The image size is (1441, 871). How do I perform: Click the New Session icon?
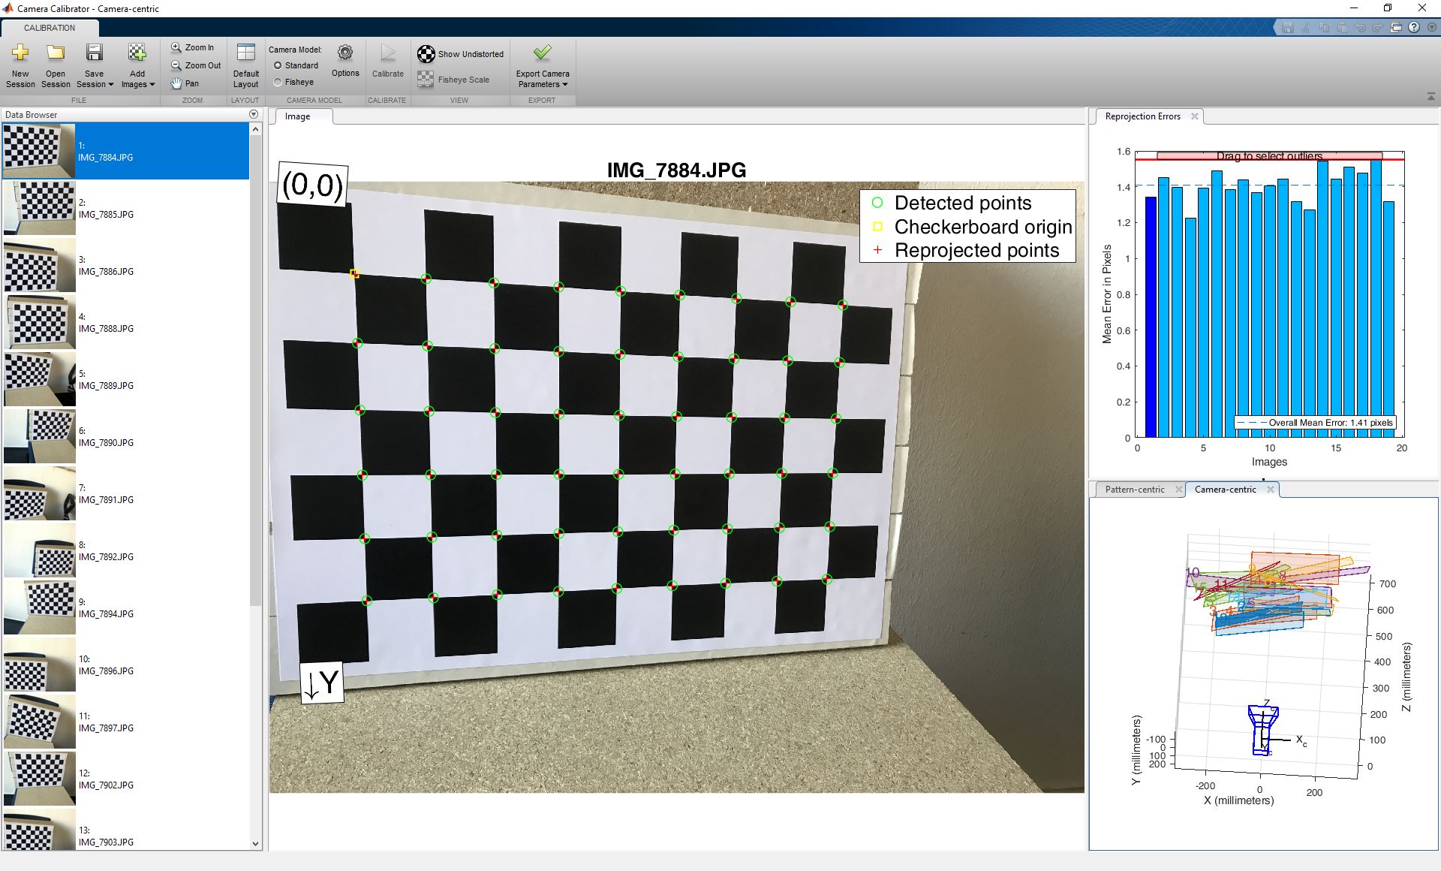tap(20, 53)
